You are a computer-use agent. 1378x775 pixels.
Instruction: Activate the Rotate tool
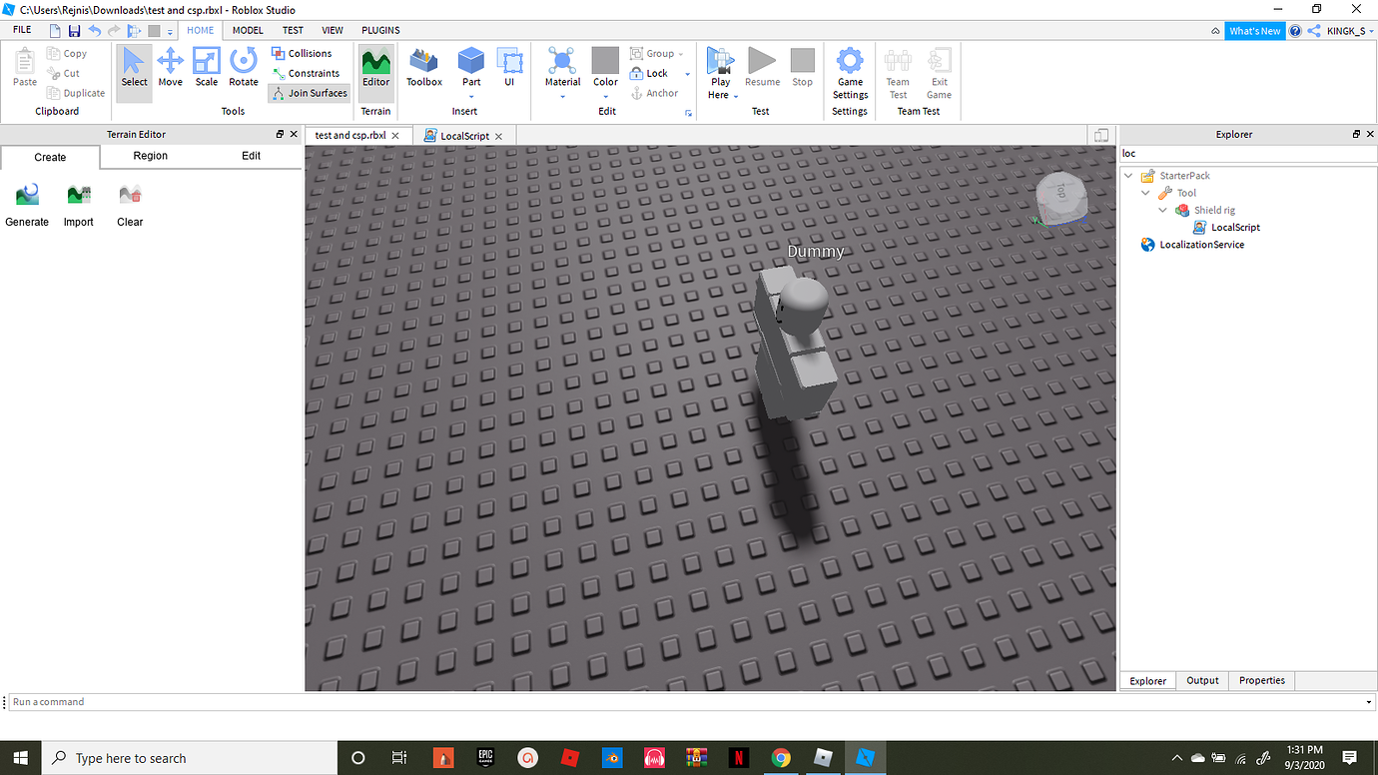pos(244,70)
